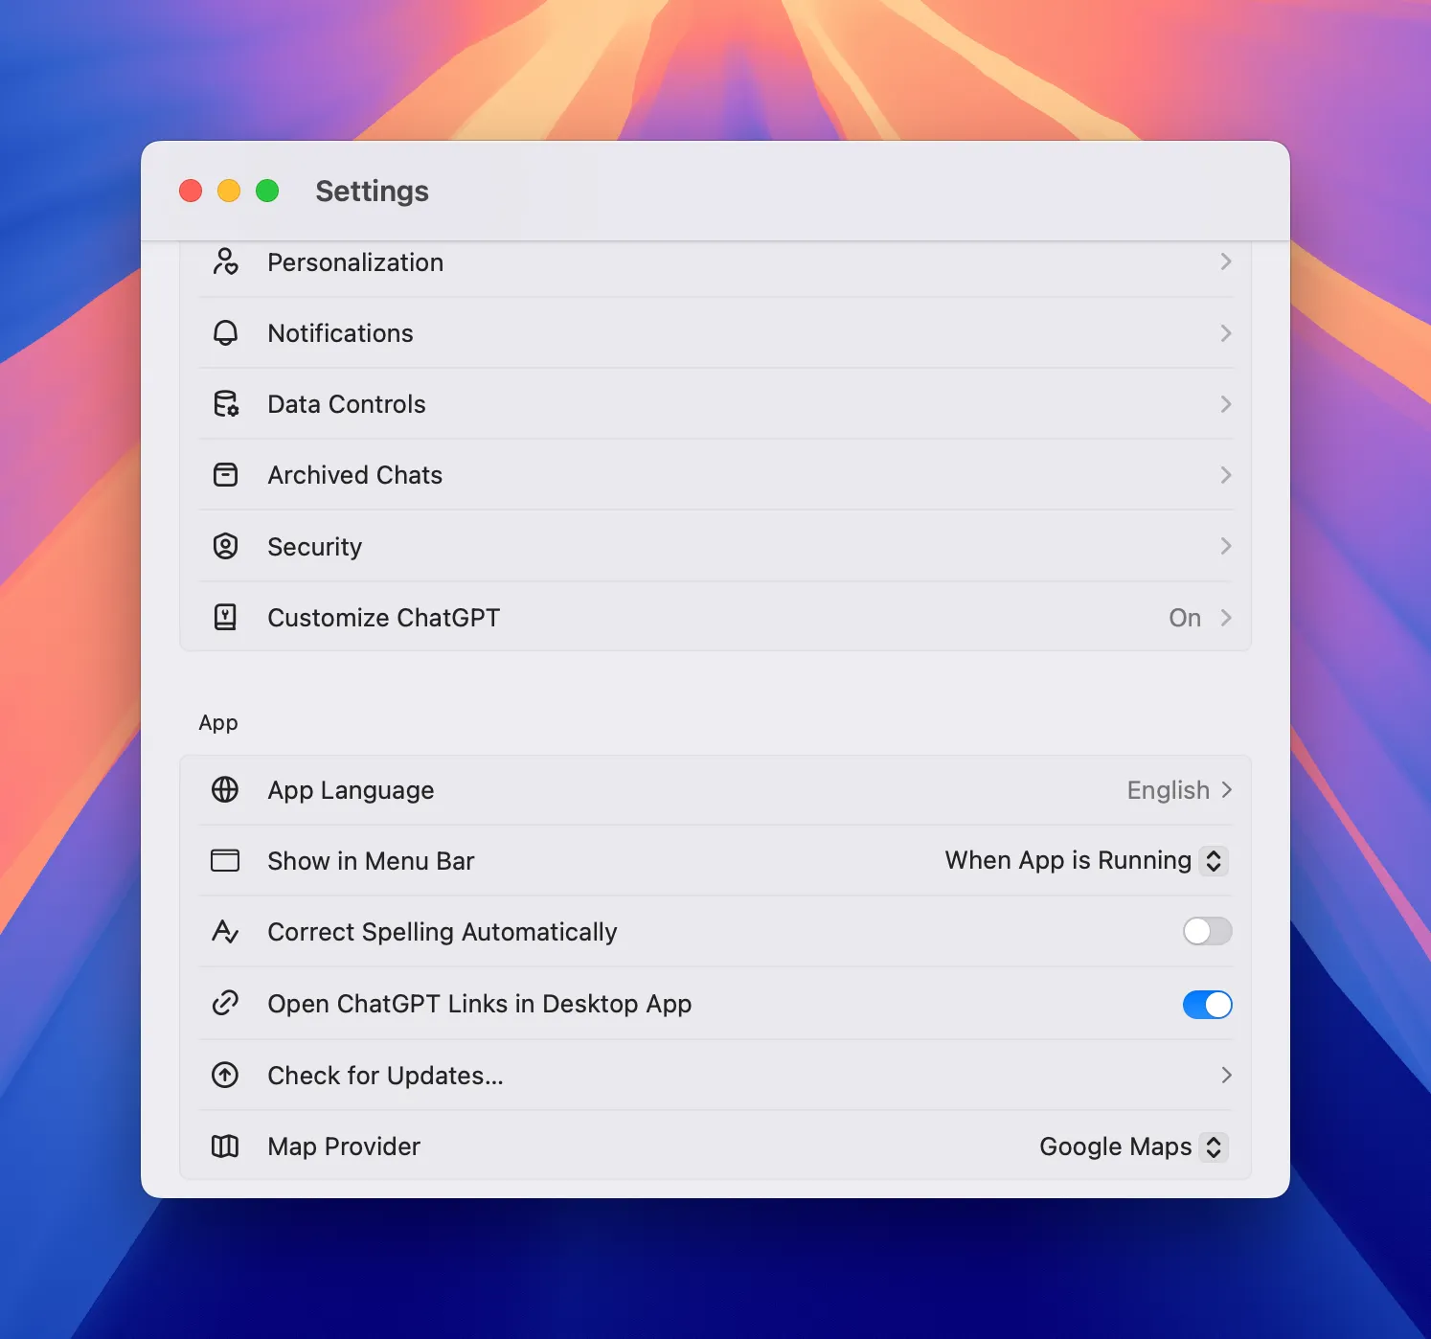Viewport: 1431px width, 1339px height.
Task: Click the Personalization person-heart icon
Action: tap(225, 261)
